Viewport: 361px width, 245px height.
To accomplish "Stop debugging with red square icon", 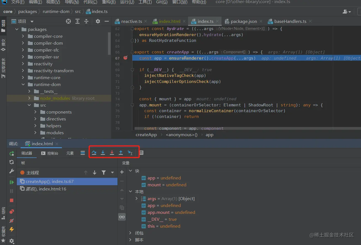I will click(12, 200).
